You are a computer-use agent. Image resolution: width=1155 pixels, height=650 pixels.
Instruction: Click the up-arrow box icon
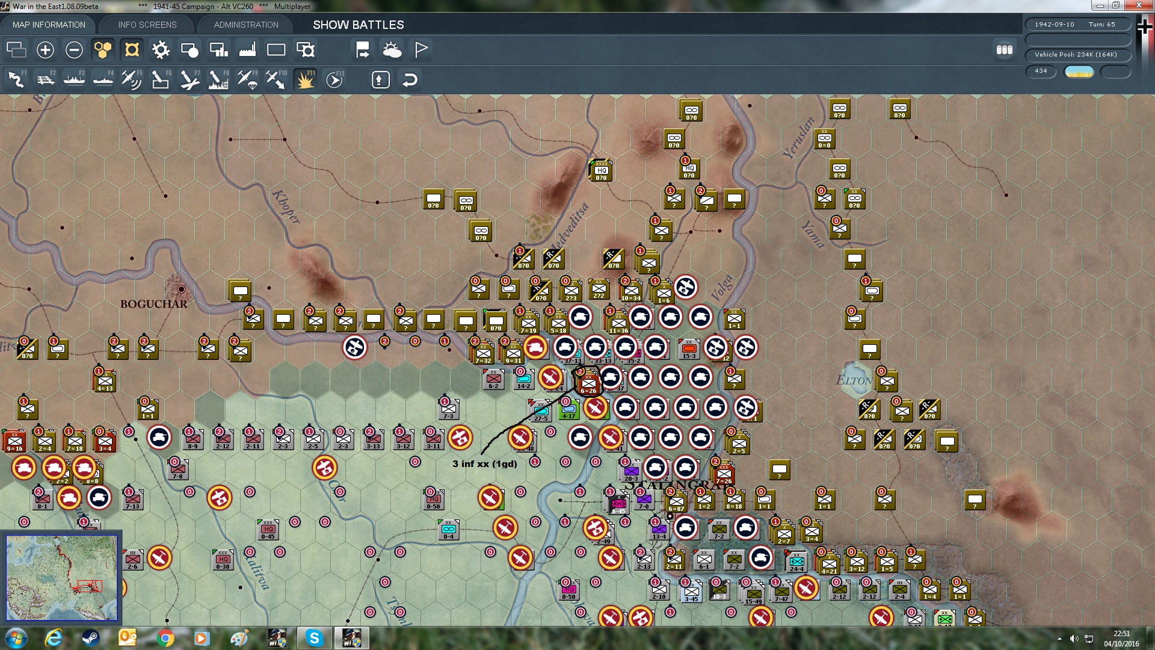(x=380, y=79)
